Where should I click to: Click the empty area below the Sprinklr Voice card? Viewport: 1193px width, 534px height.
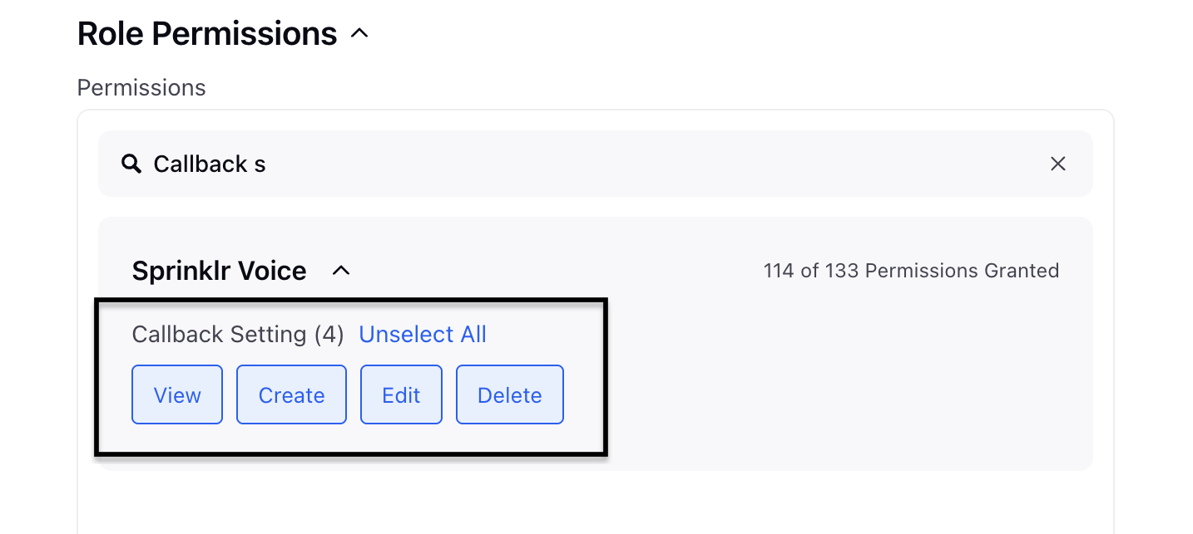click(595, 502)
